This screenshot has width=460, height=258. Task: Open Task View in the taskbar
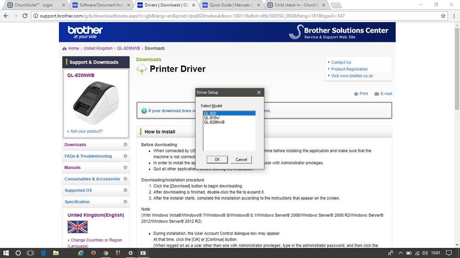click(x=30, y=253)
